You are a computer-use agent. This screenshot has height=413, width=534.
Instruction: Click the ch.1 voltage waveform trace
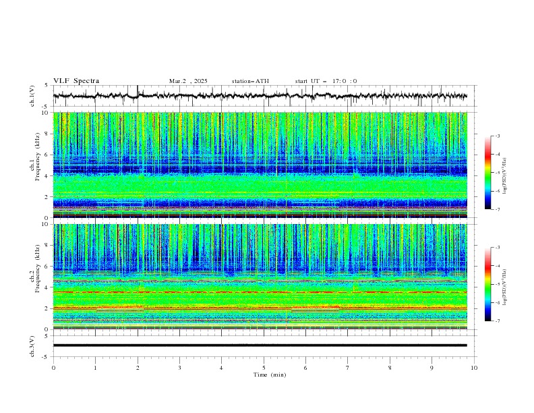(260, 96)
